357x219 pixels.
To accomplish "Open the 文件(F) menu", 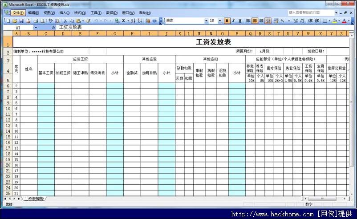I will [x=18, y=13].
